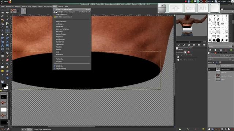
Task: Select the Free Select lasso tool
Action: tap(3, 16)
